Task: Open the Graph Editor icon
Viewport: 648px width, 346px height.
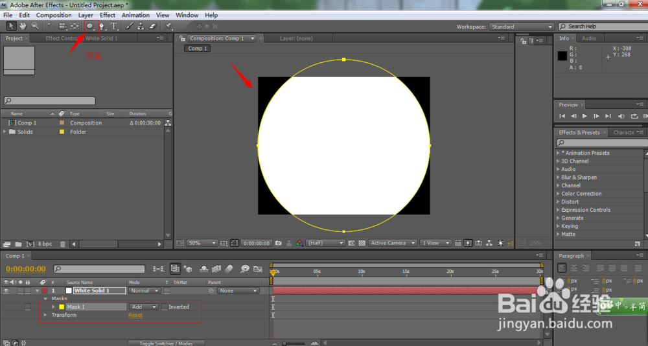Action: click(258, 269)
